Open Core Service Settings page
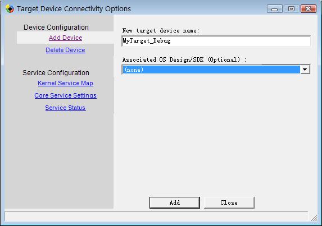The height and width of the screenshot is (226, 322). point(65,95)
